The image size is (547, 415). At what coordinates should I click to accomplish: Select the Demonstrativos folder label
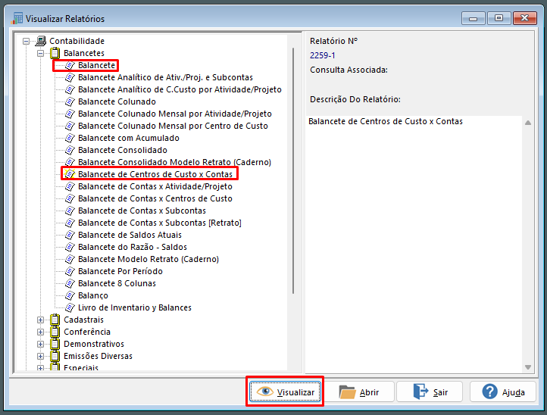[94, 345]
